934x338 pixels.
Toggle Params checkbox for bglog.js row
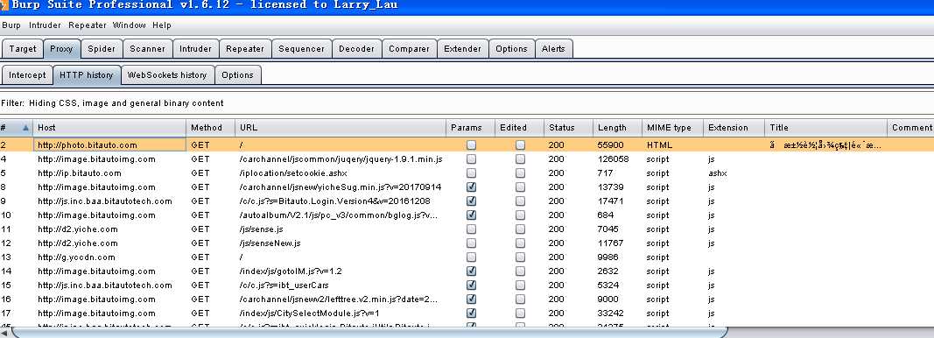click(x=471, y=215)
